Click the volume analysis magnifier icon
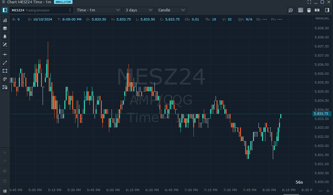333x195 pixels. (x=291, y=10)
